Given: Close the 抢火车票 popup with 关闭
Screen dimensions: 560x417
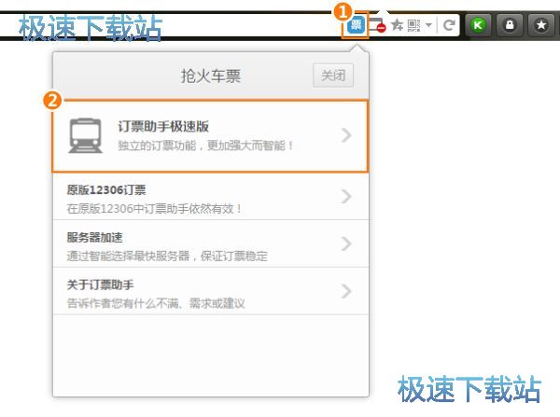Looking at the screenshot, I should (x=333, y=76).
